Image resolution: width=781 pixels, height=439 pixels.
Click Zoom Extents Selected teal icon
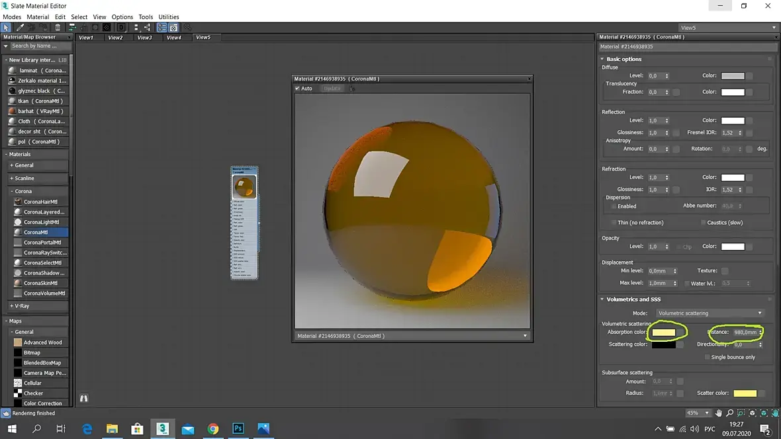click(764, 413)
